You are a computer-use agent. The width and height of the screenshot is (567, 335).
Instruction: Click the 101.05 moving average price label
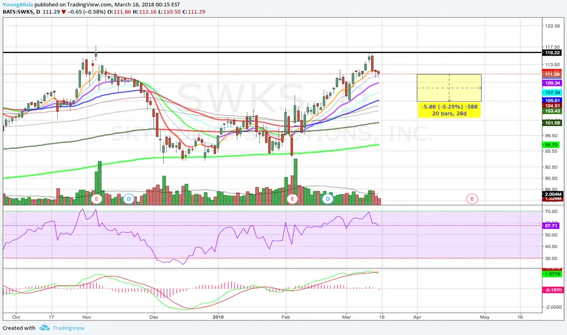pyautogui.click(x=552, y=123)
